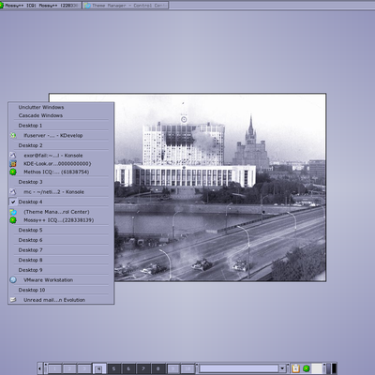Click applet handle before the command field
The height and width of the screenshot is (375, 375).
pos(197,368)
